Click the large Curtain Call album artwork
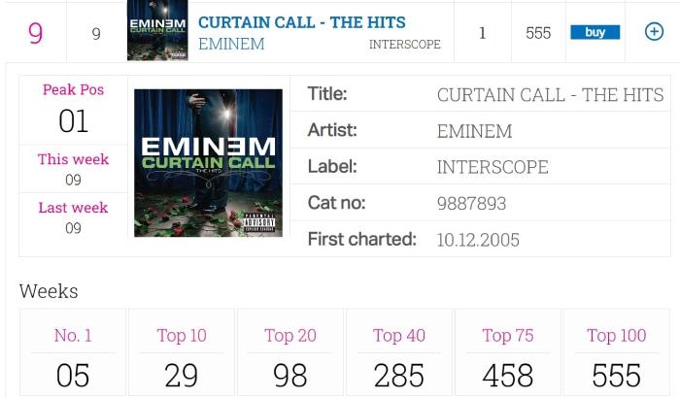The image size is (680, 398). pos(208,163)
